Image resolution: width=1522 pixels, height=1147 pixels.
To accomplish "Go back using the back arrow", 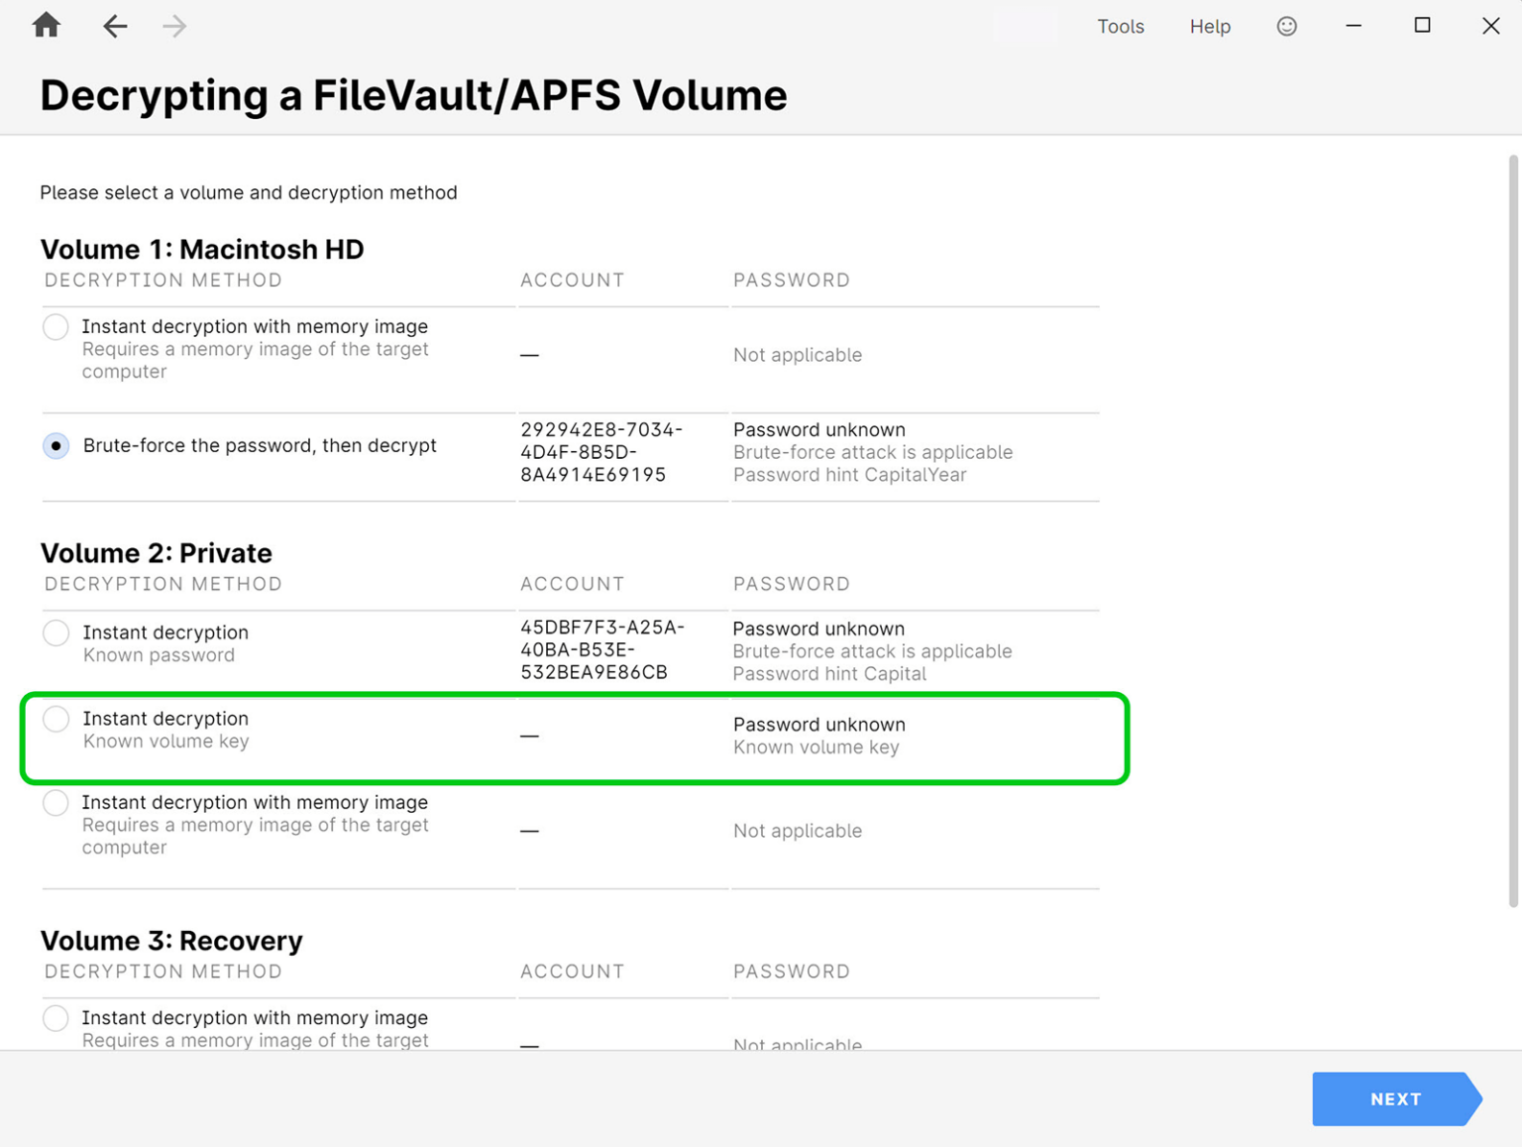I will [x=115, y=26].
